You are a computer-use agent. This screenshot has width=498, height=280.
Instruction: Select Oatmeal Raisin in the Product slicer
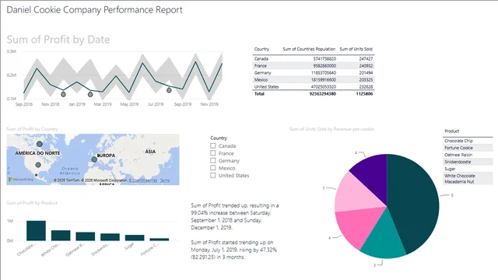click(x=468, y=155)
